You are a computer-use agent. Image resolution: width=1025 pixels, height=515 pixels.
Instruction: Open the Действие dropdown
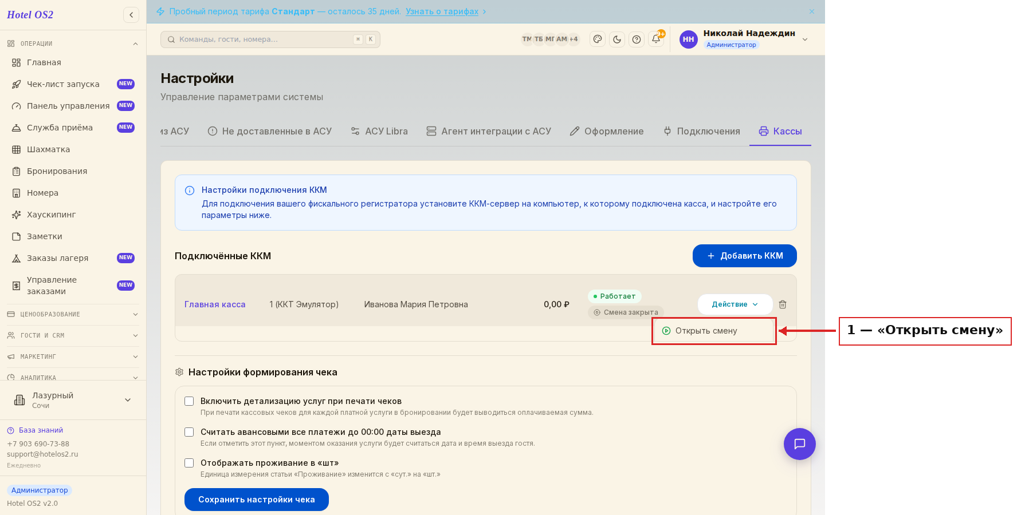point(735,304)
